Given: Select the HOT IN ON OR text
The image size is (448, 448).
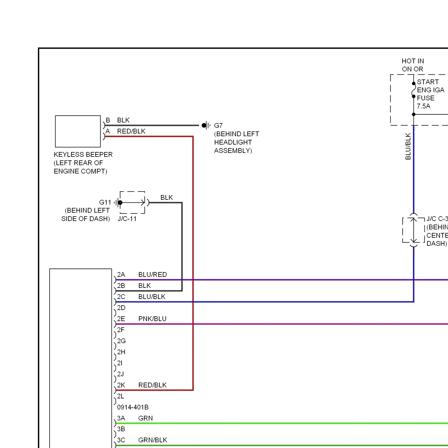Looking at the screenshot, I should click(413, 65).
